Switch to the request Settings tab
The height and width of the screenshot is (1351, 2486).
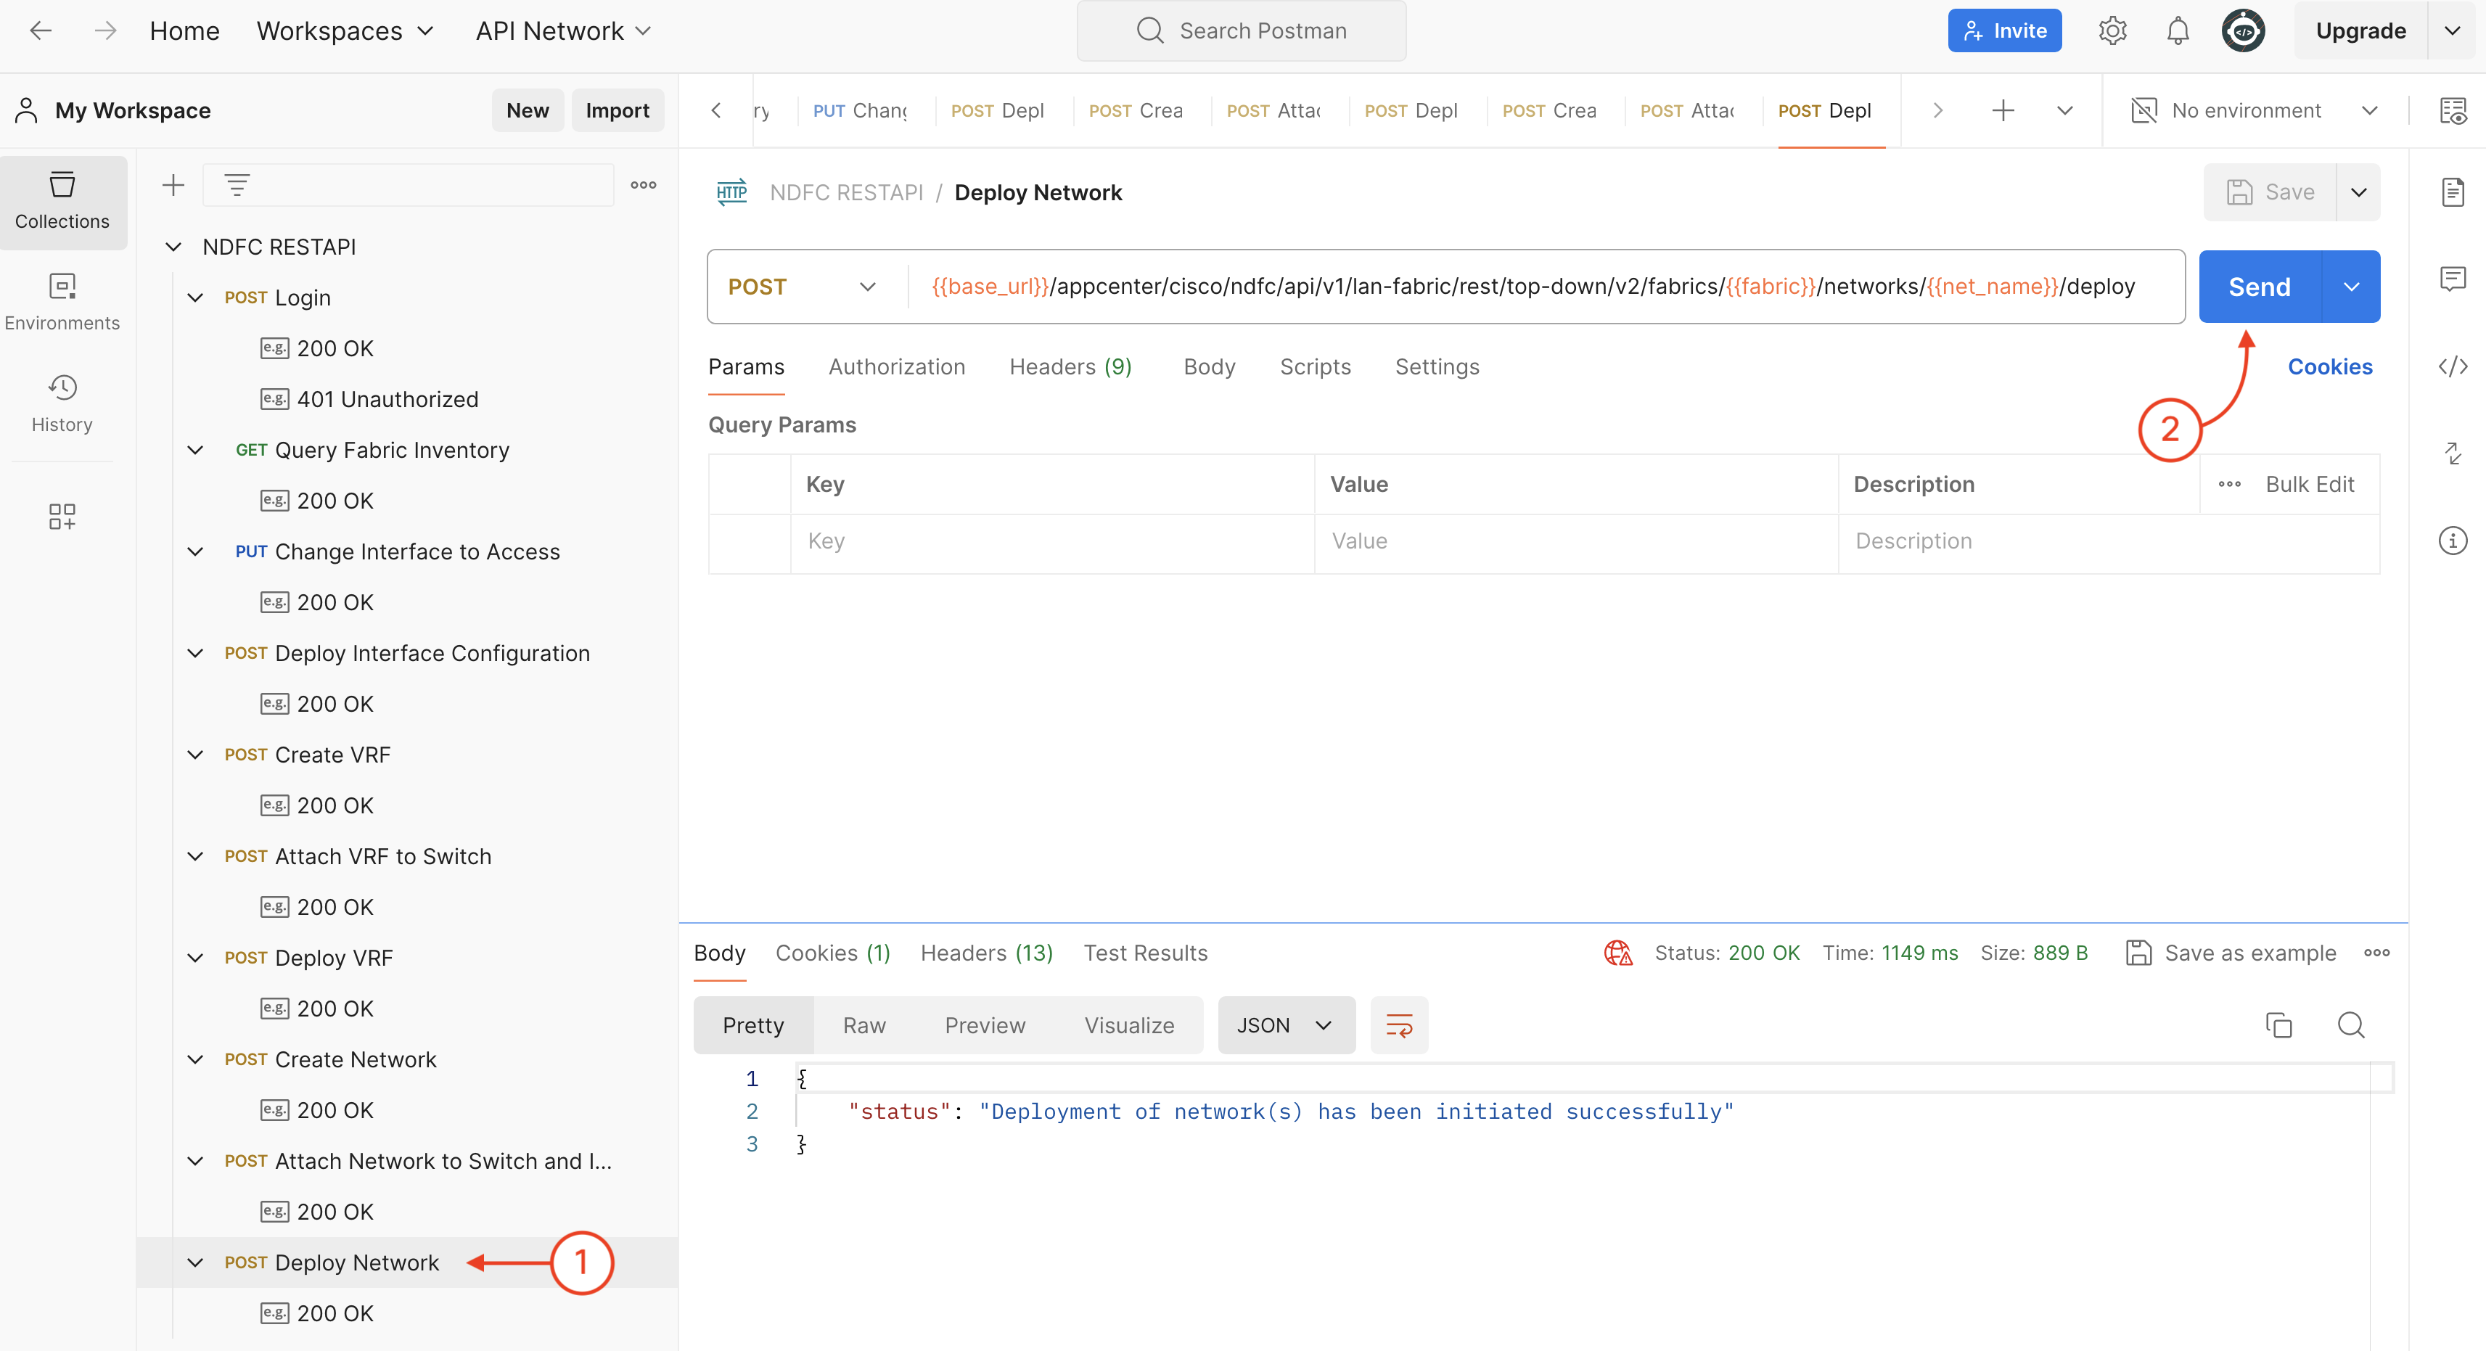click(x=1436, y=366)
